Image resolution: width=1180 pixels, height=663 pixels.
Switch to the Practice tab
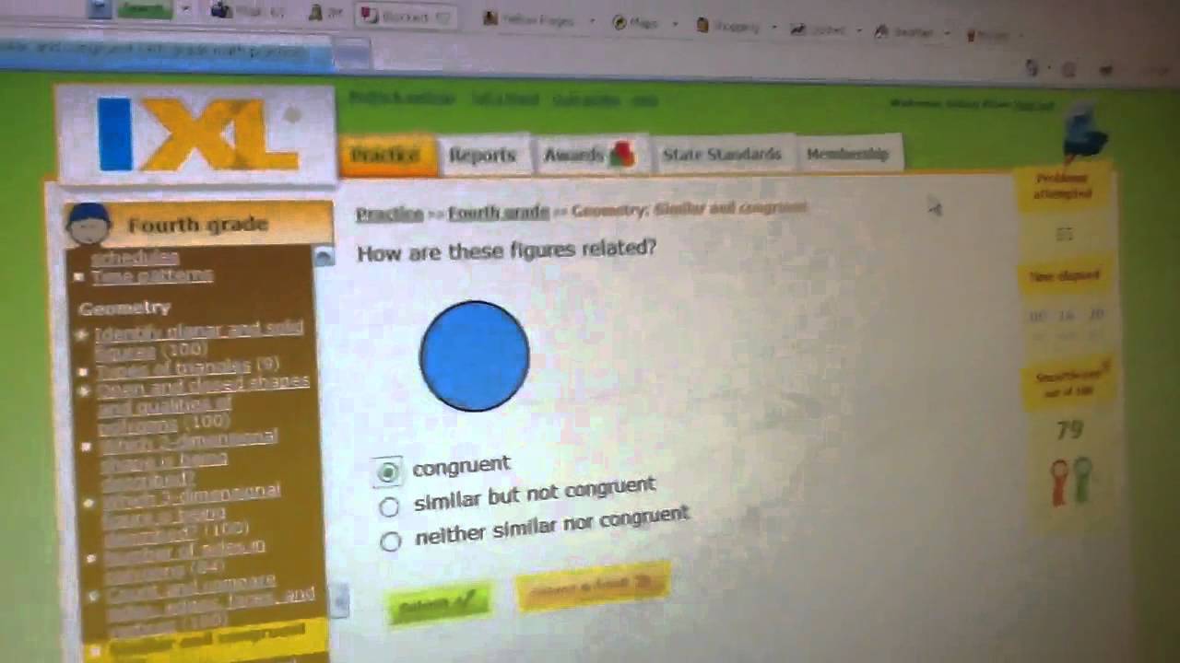click(386, 155)
